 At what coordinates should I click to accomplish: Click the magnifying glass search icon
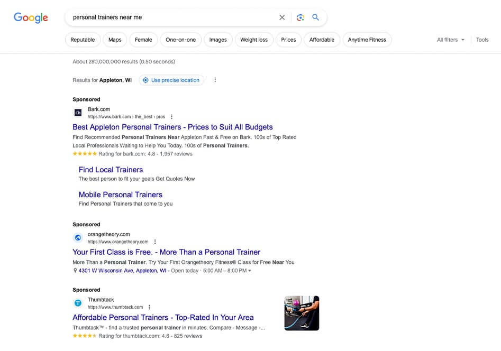click(316, 17)
